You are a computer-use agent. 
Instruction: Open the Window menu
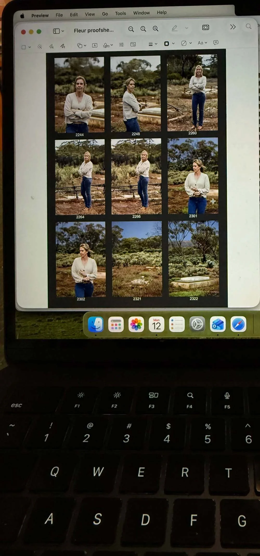[x=141, y=13]
